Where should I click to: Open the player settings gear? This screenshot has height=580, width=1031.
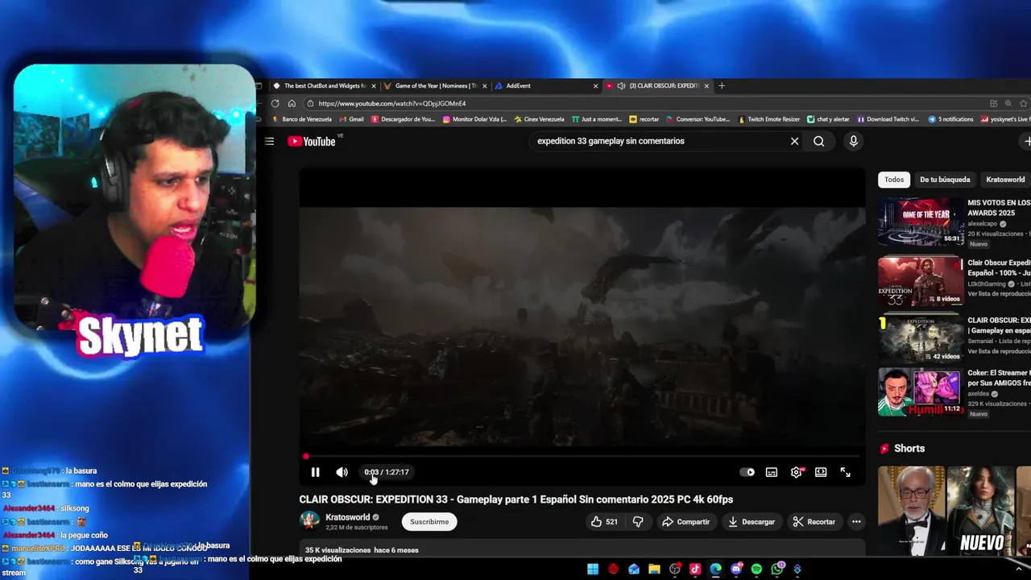796,472
